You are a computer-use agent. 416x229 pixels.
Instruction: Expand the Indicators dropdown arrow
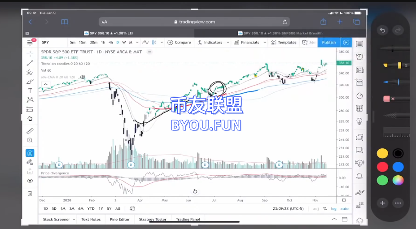(228, 43)
